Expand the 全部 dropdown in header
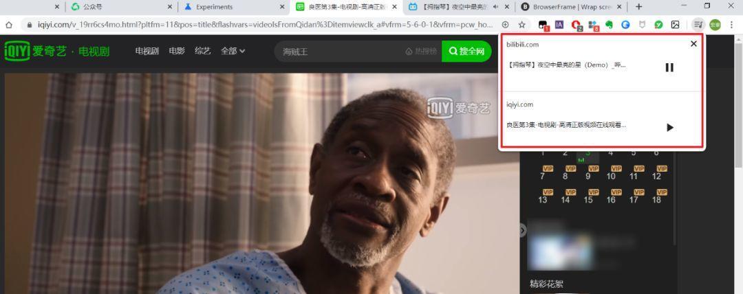Screen dimensions: 743x294 coord(233,51)
